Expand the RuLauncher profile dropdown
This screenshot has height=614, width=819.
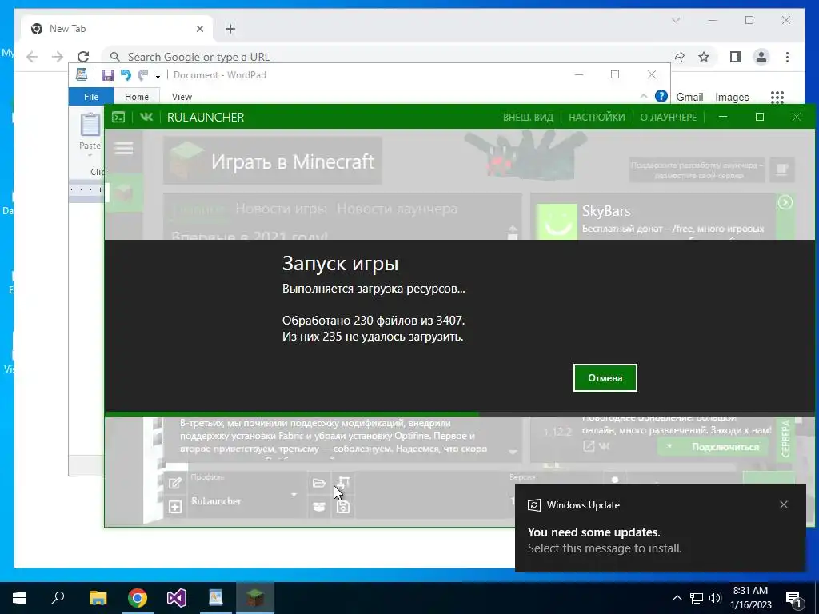tap(294, 495)
